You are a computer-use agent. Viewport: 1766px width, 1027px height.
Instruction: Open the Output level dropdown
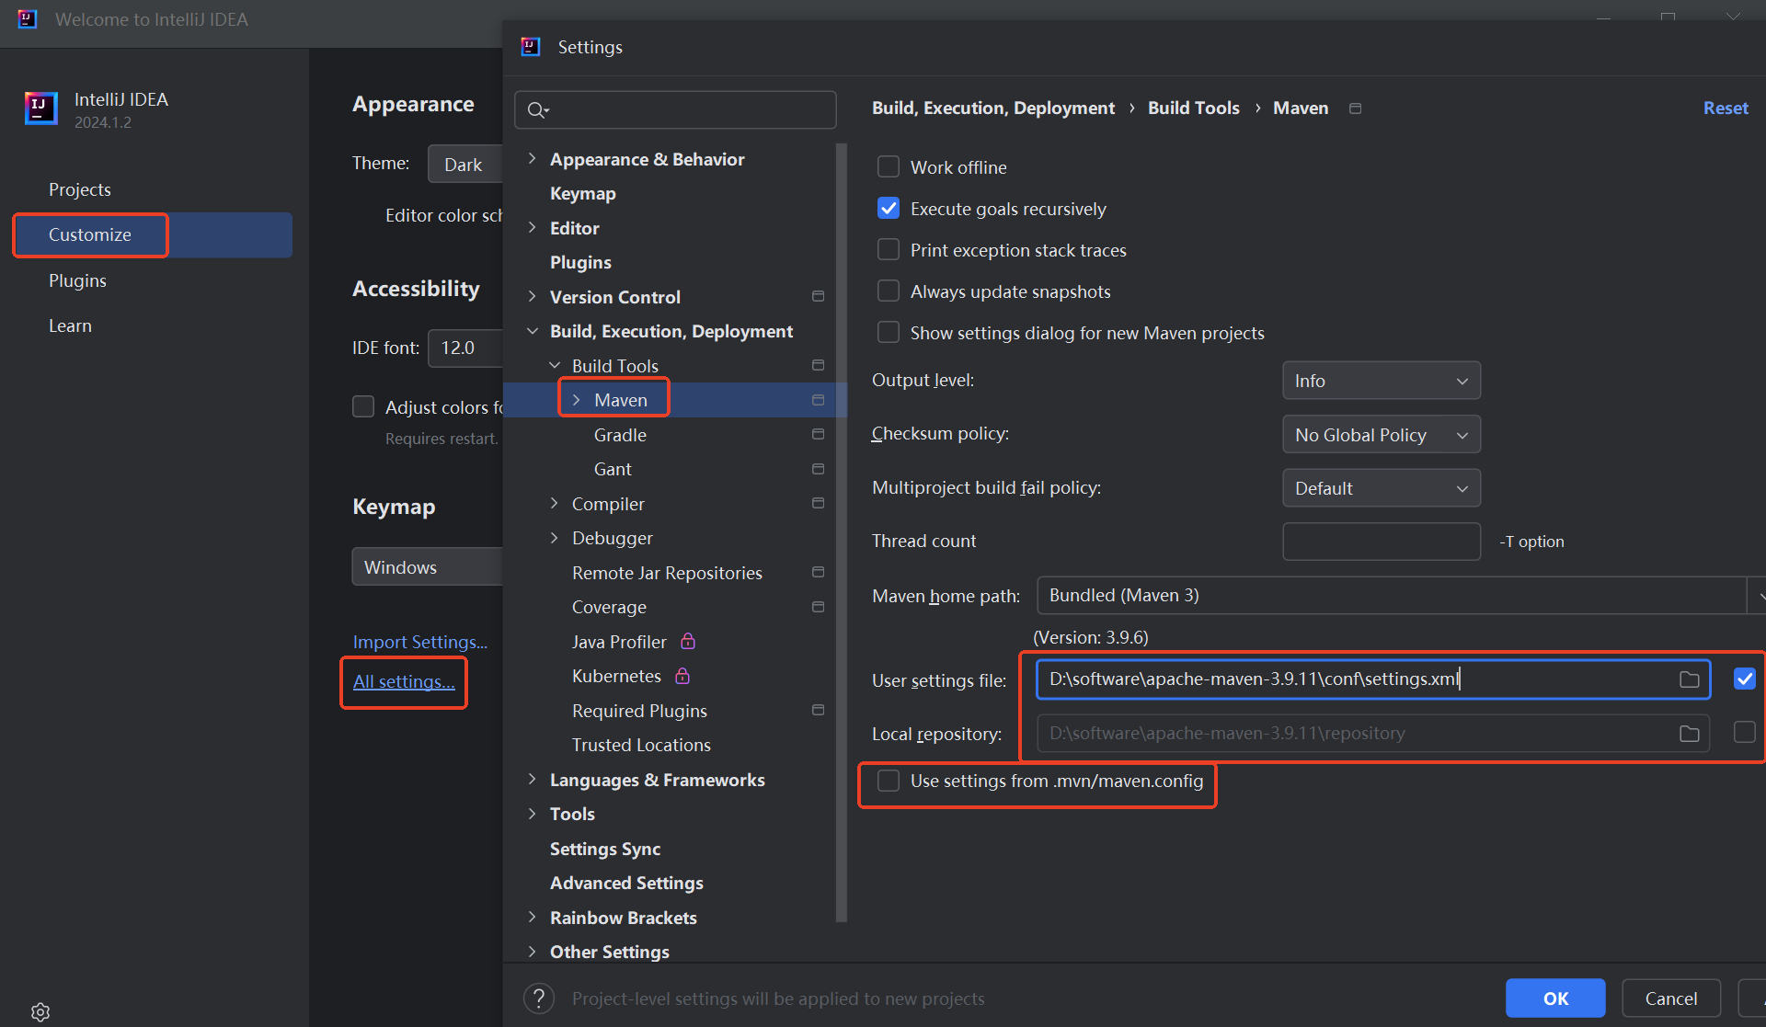click(1381, 381)
